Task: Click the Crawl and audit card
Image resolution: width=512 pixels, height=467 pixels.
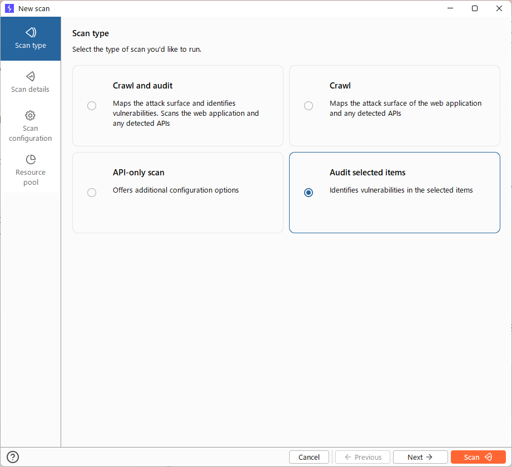Action: [x=177, y=105]
